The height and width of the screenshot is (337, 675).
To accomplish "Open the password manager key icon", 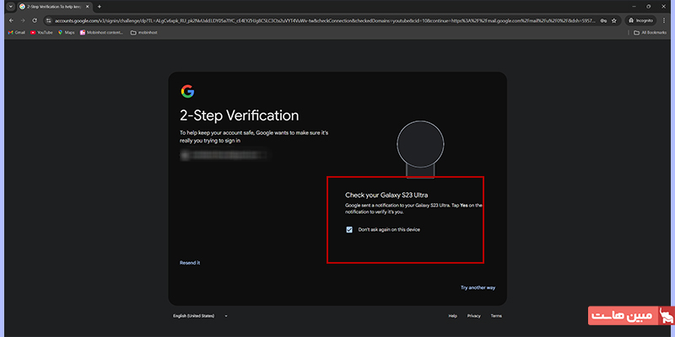I will [603, 20].
